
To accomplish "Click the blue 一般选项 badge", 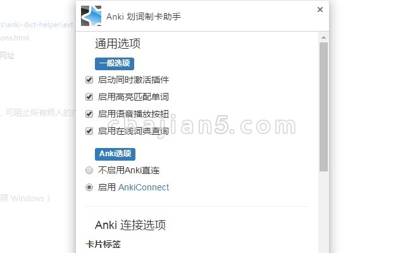I will pos(115,63).
